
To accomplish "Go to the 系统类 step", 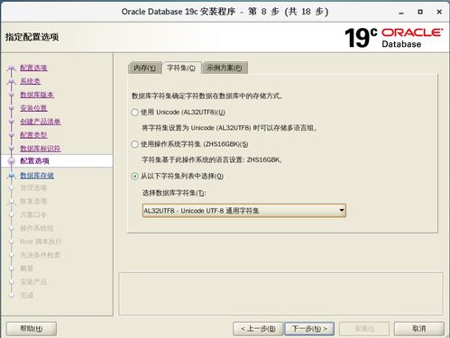I will click(x=31, y=81).
